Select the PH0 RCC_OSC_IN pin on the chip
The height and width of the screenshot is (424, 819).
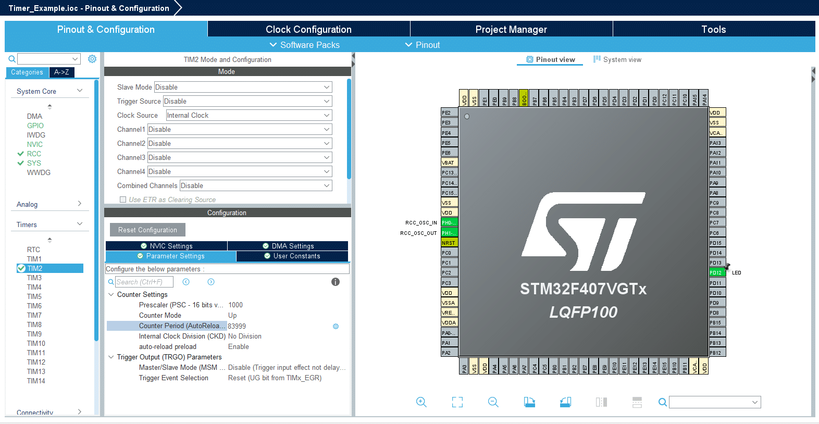(450, 222)
